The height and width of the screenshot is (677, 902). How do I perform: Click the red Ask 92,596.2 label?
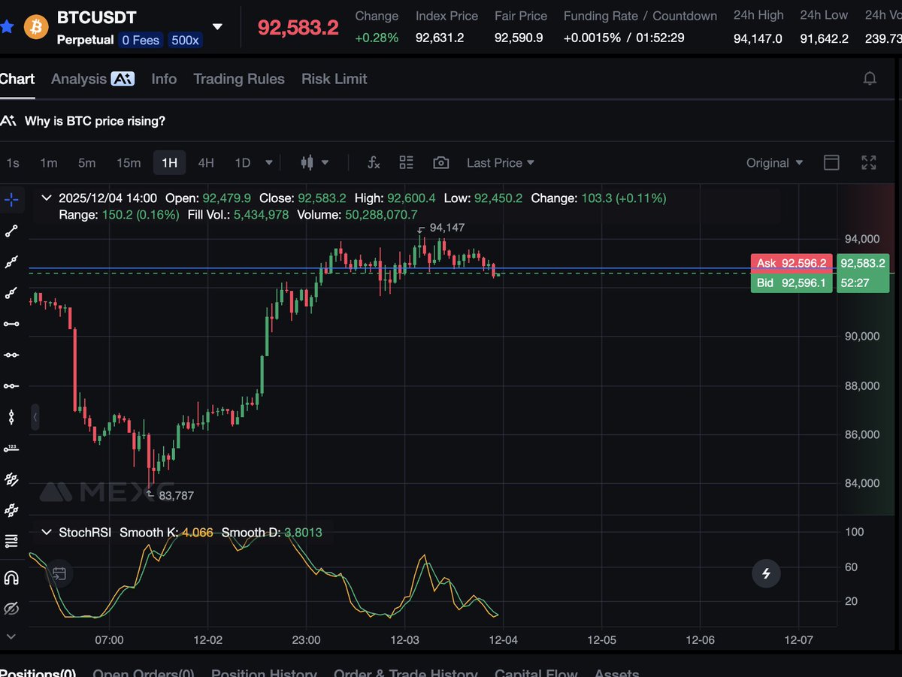pyautogui.click(x=792, y=263)
